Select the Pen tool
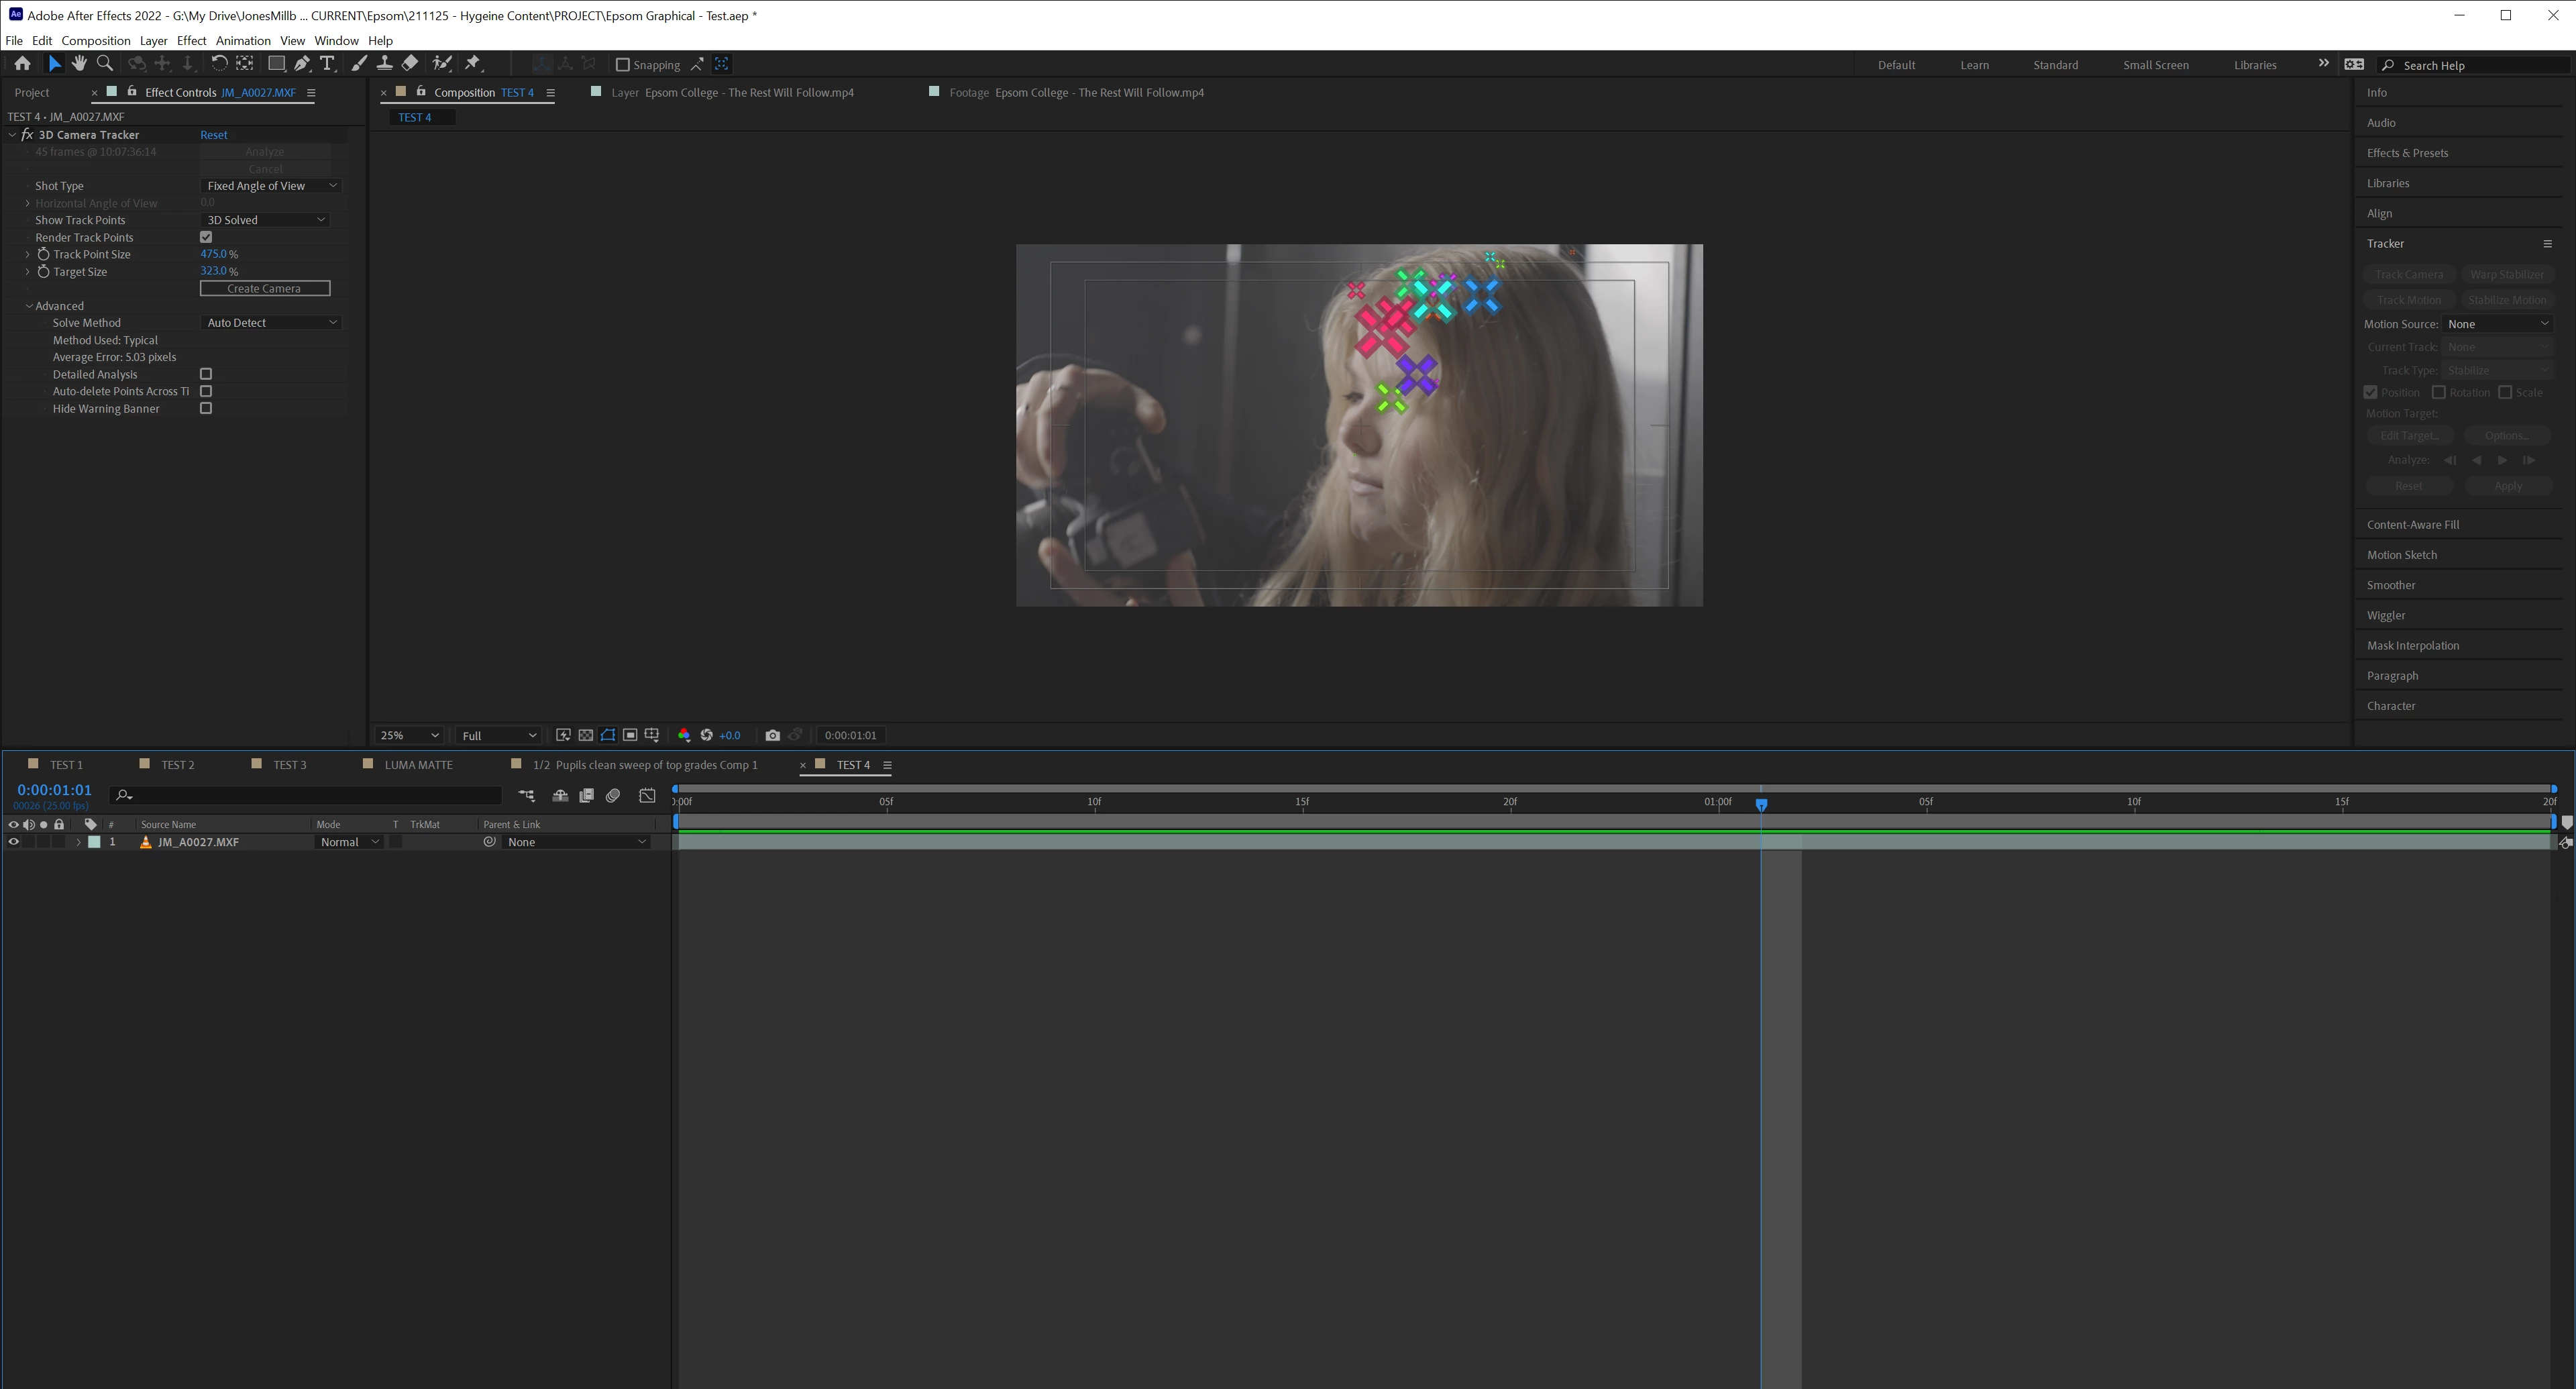This screenshot has height=1389, width=2576. [x=302, y=64]
